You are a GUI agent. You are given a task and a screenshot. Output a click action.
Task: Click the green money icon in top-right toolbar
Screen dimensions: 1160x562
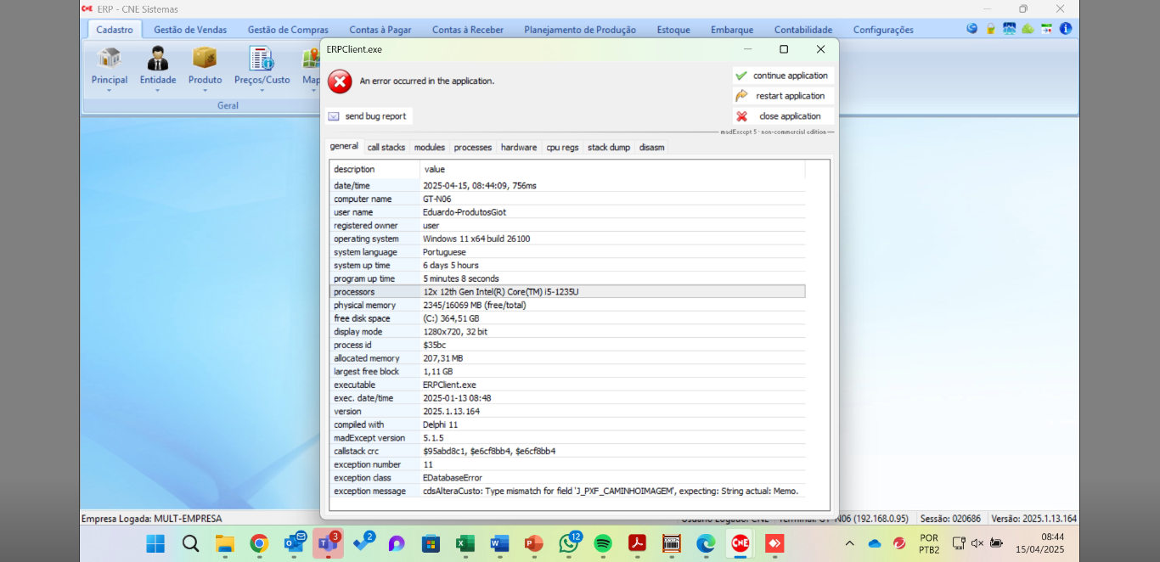coord(1028,29)
